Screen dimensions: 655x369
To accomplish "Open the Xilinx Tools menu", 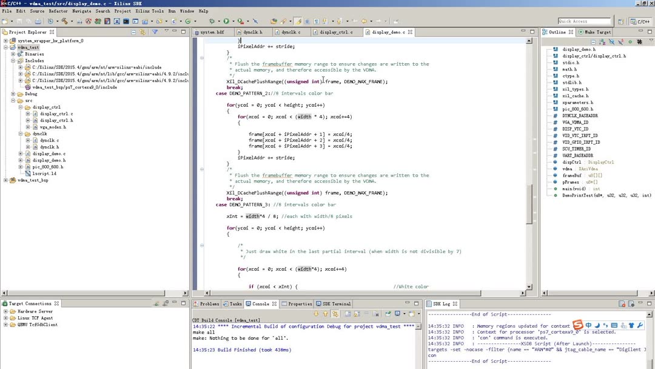I will [x=149, y=11].
